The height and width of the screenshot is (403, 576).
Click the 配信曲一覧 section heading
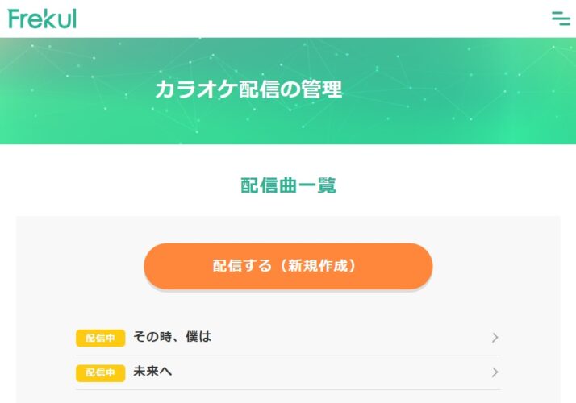pyautogui.click(x=288, y=185)
